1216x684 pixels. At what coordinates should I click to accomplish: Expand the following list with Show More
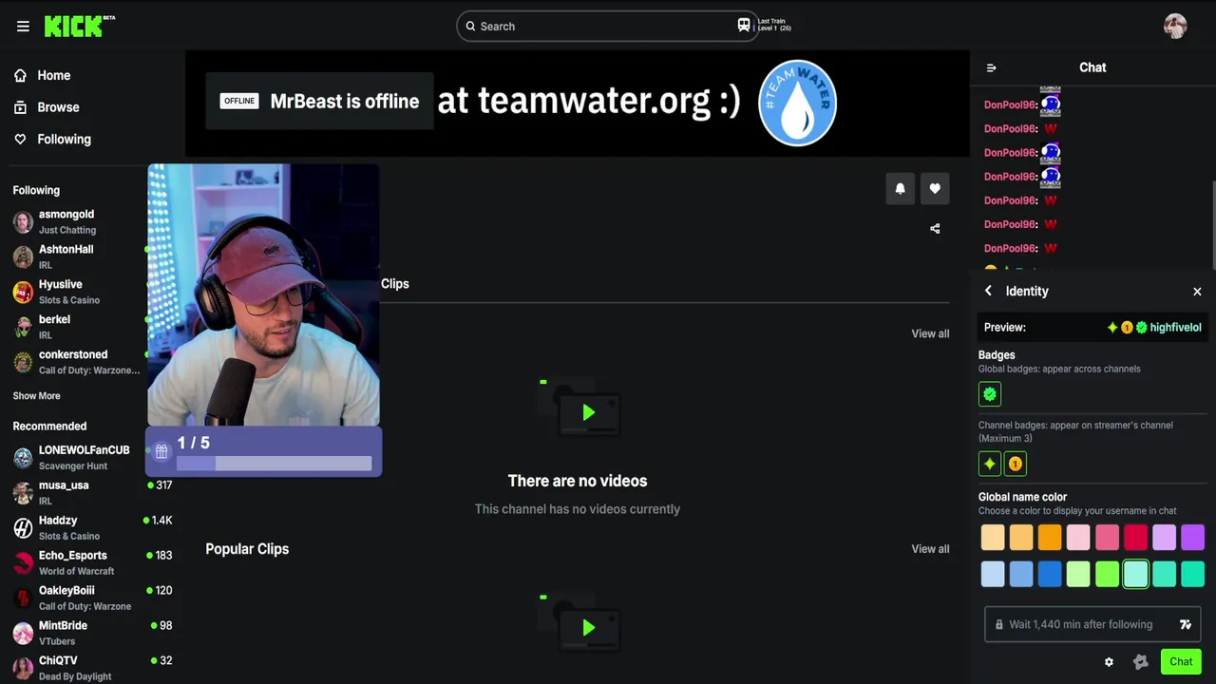coord(36,396)
